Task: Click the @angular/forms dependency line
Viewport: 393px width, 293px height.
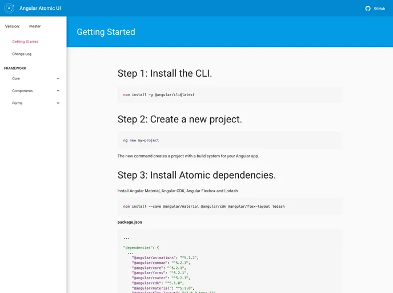Action: pos(160,273)
